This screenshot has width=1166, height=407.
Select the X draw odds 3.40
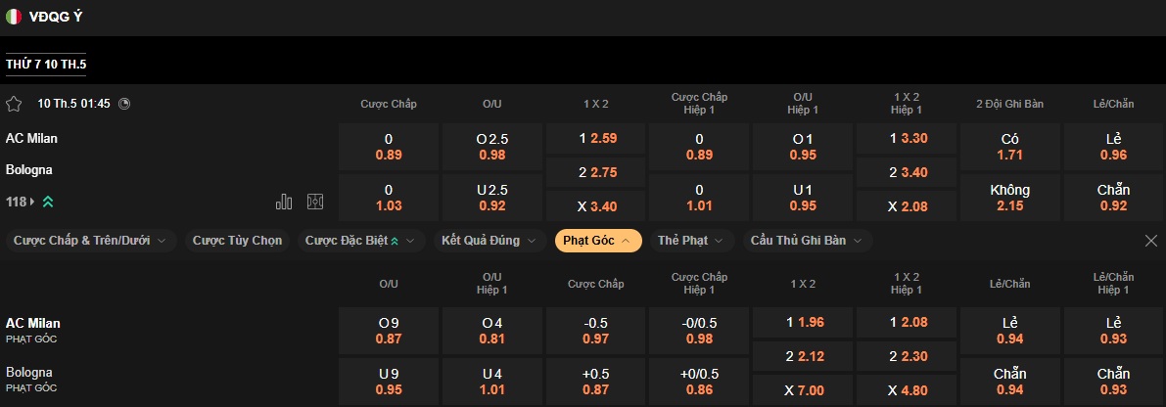(595, 207)
